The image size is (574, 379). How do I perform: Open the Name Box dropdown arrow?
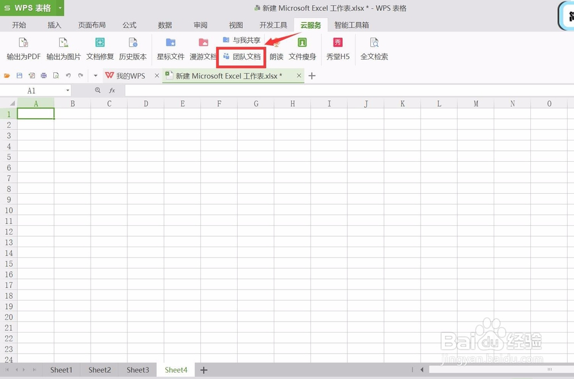coord(68,90)
